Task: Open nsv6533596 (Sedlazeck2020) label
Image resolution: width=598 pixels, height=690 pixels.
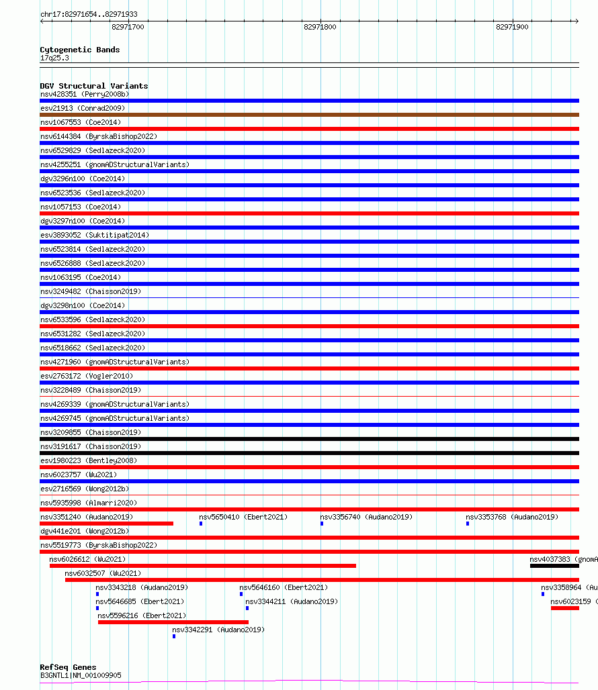Action: 93,319
